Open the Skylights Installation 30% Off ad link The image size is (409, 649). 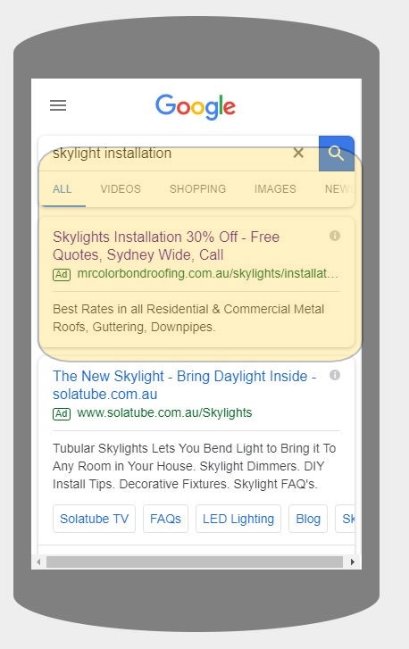(x=166, y=245)
